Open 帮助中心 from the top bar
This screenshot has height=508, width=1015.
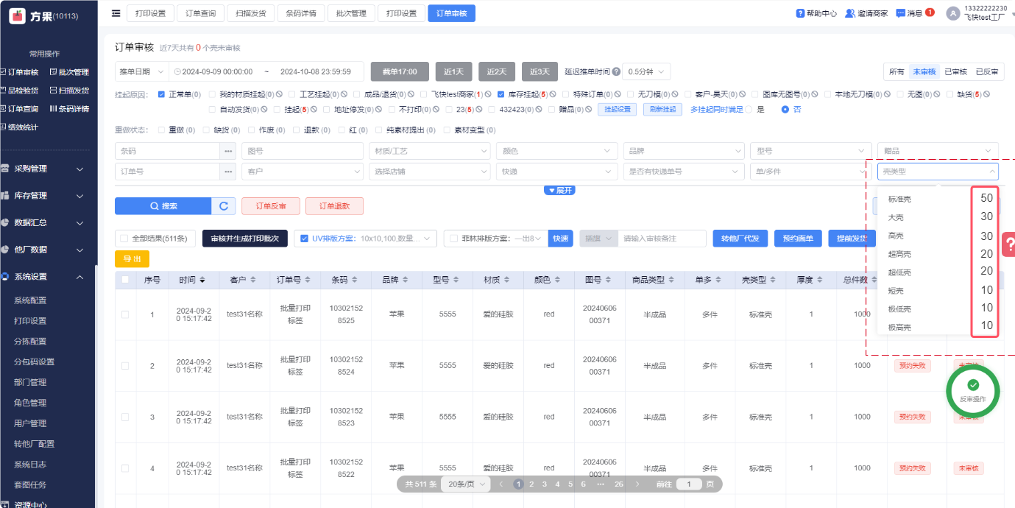pyautogui.click(x=816, y=13)
